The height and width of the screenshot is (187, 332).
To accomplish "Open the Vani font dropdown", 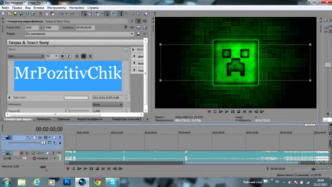I will coord(26,56).
